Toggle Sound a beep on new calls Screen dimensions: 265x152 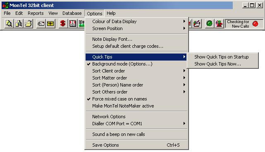click(x=136, y=134)
